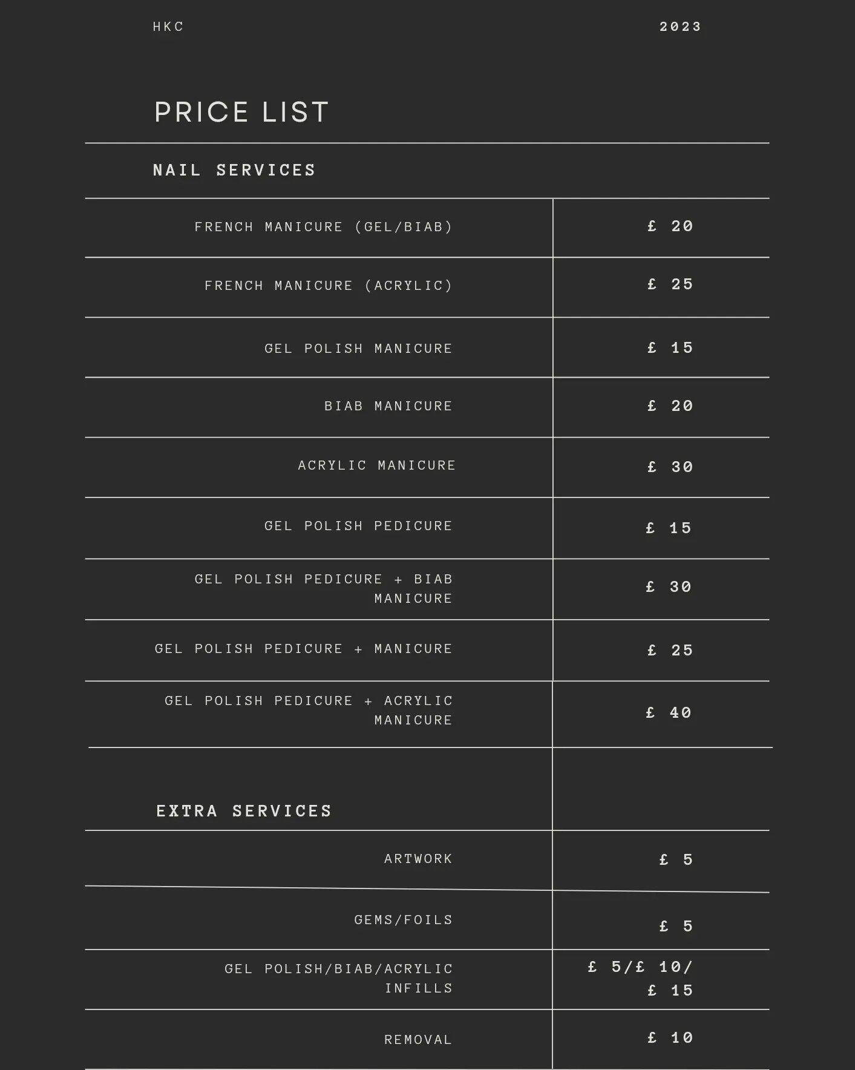This screenshot has height=1070, width=855.
Task: Click the £ 10 price for Removal
Action: click(670, 1038)
